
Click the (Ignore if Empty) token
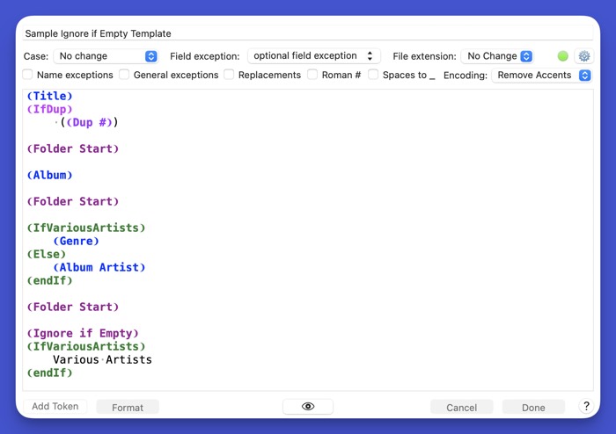point(83,334)
